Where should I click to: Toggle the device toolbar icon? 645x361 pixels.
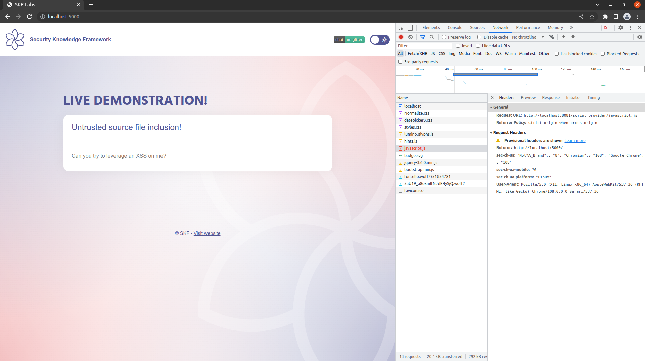[x=410, y=28]
